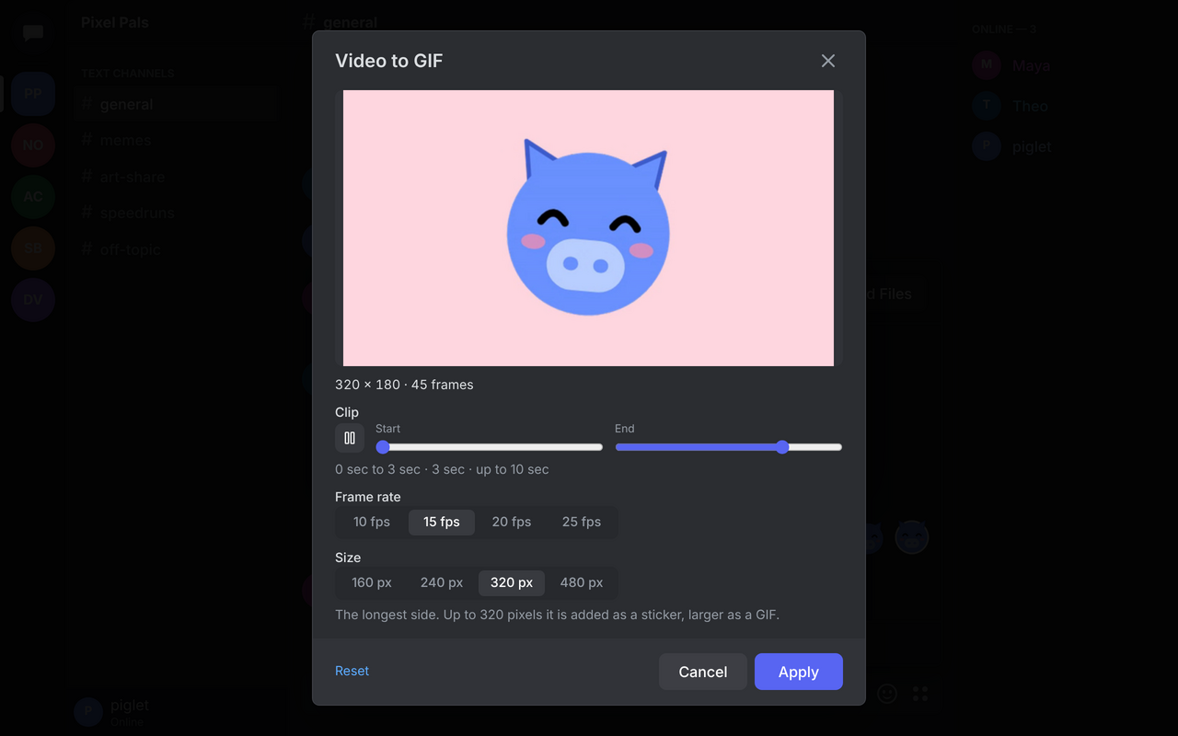The image size is (1178, 736).
Task: Switch to the NO server icon
Action: click(33, 145)
